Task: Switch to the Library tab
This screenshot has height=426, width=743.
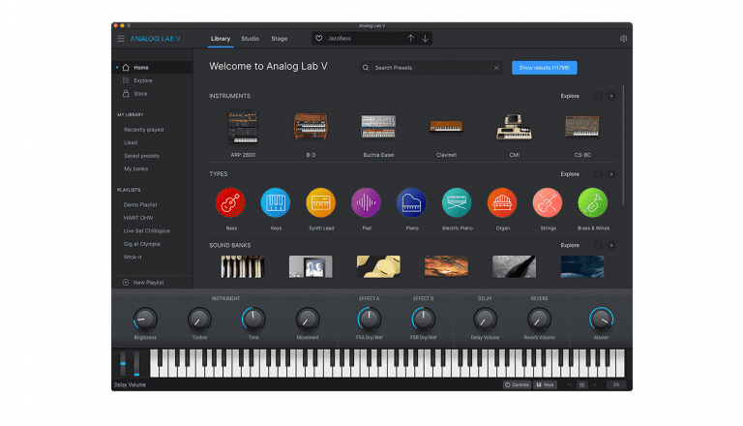Action: pyautogui.click(x=221, y=39)
